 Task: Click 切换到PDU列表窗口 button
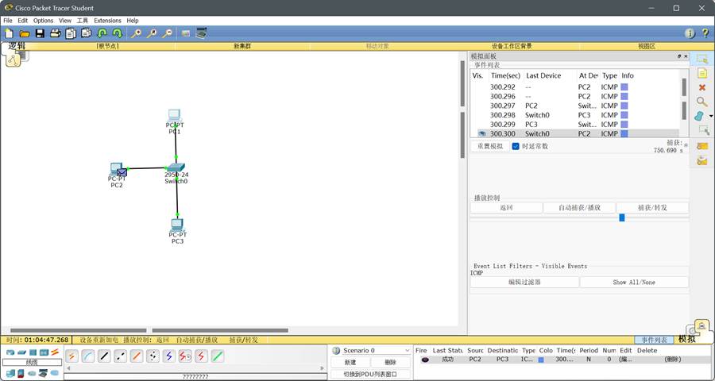coord(370,374)
